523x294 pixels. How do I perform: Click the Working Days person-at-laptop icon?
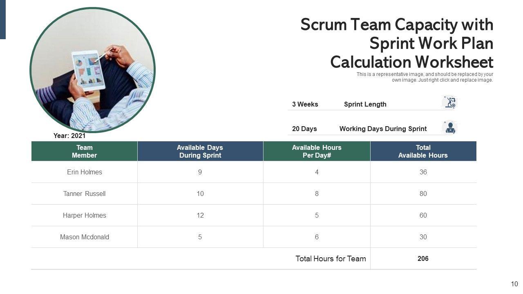450,128
